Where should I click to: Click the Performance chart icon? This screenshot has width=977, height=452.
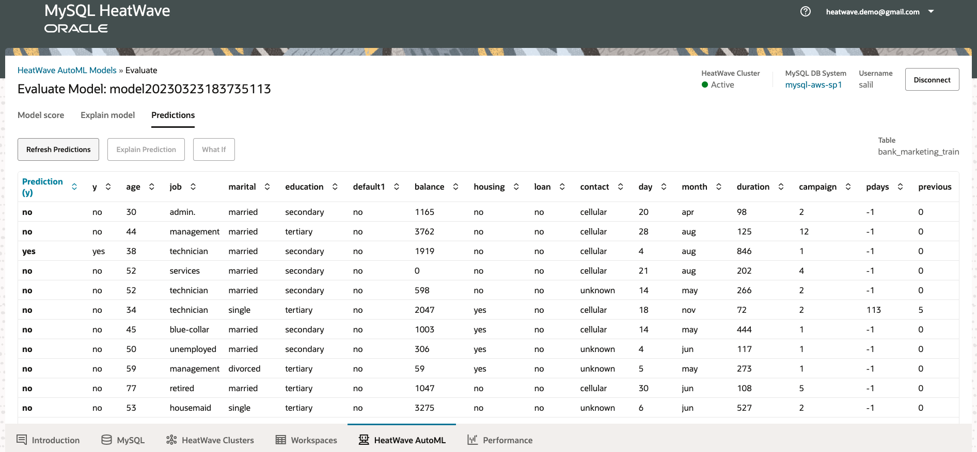(472, 440)
